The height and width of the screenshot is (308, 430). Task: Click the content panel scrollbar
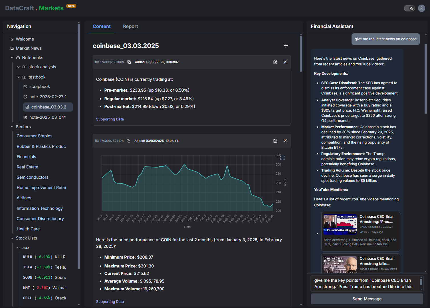click(x=301, y=54)
